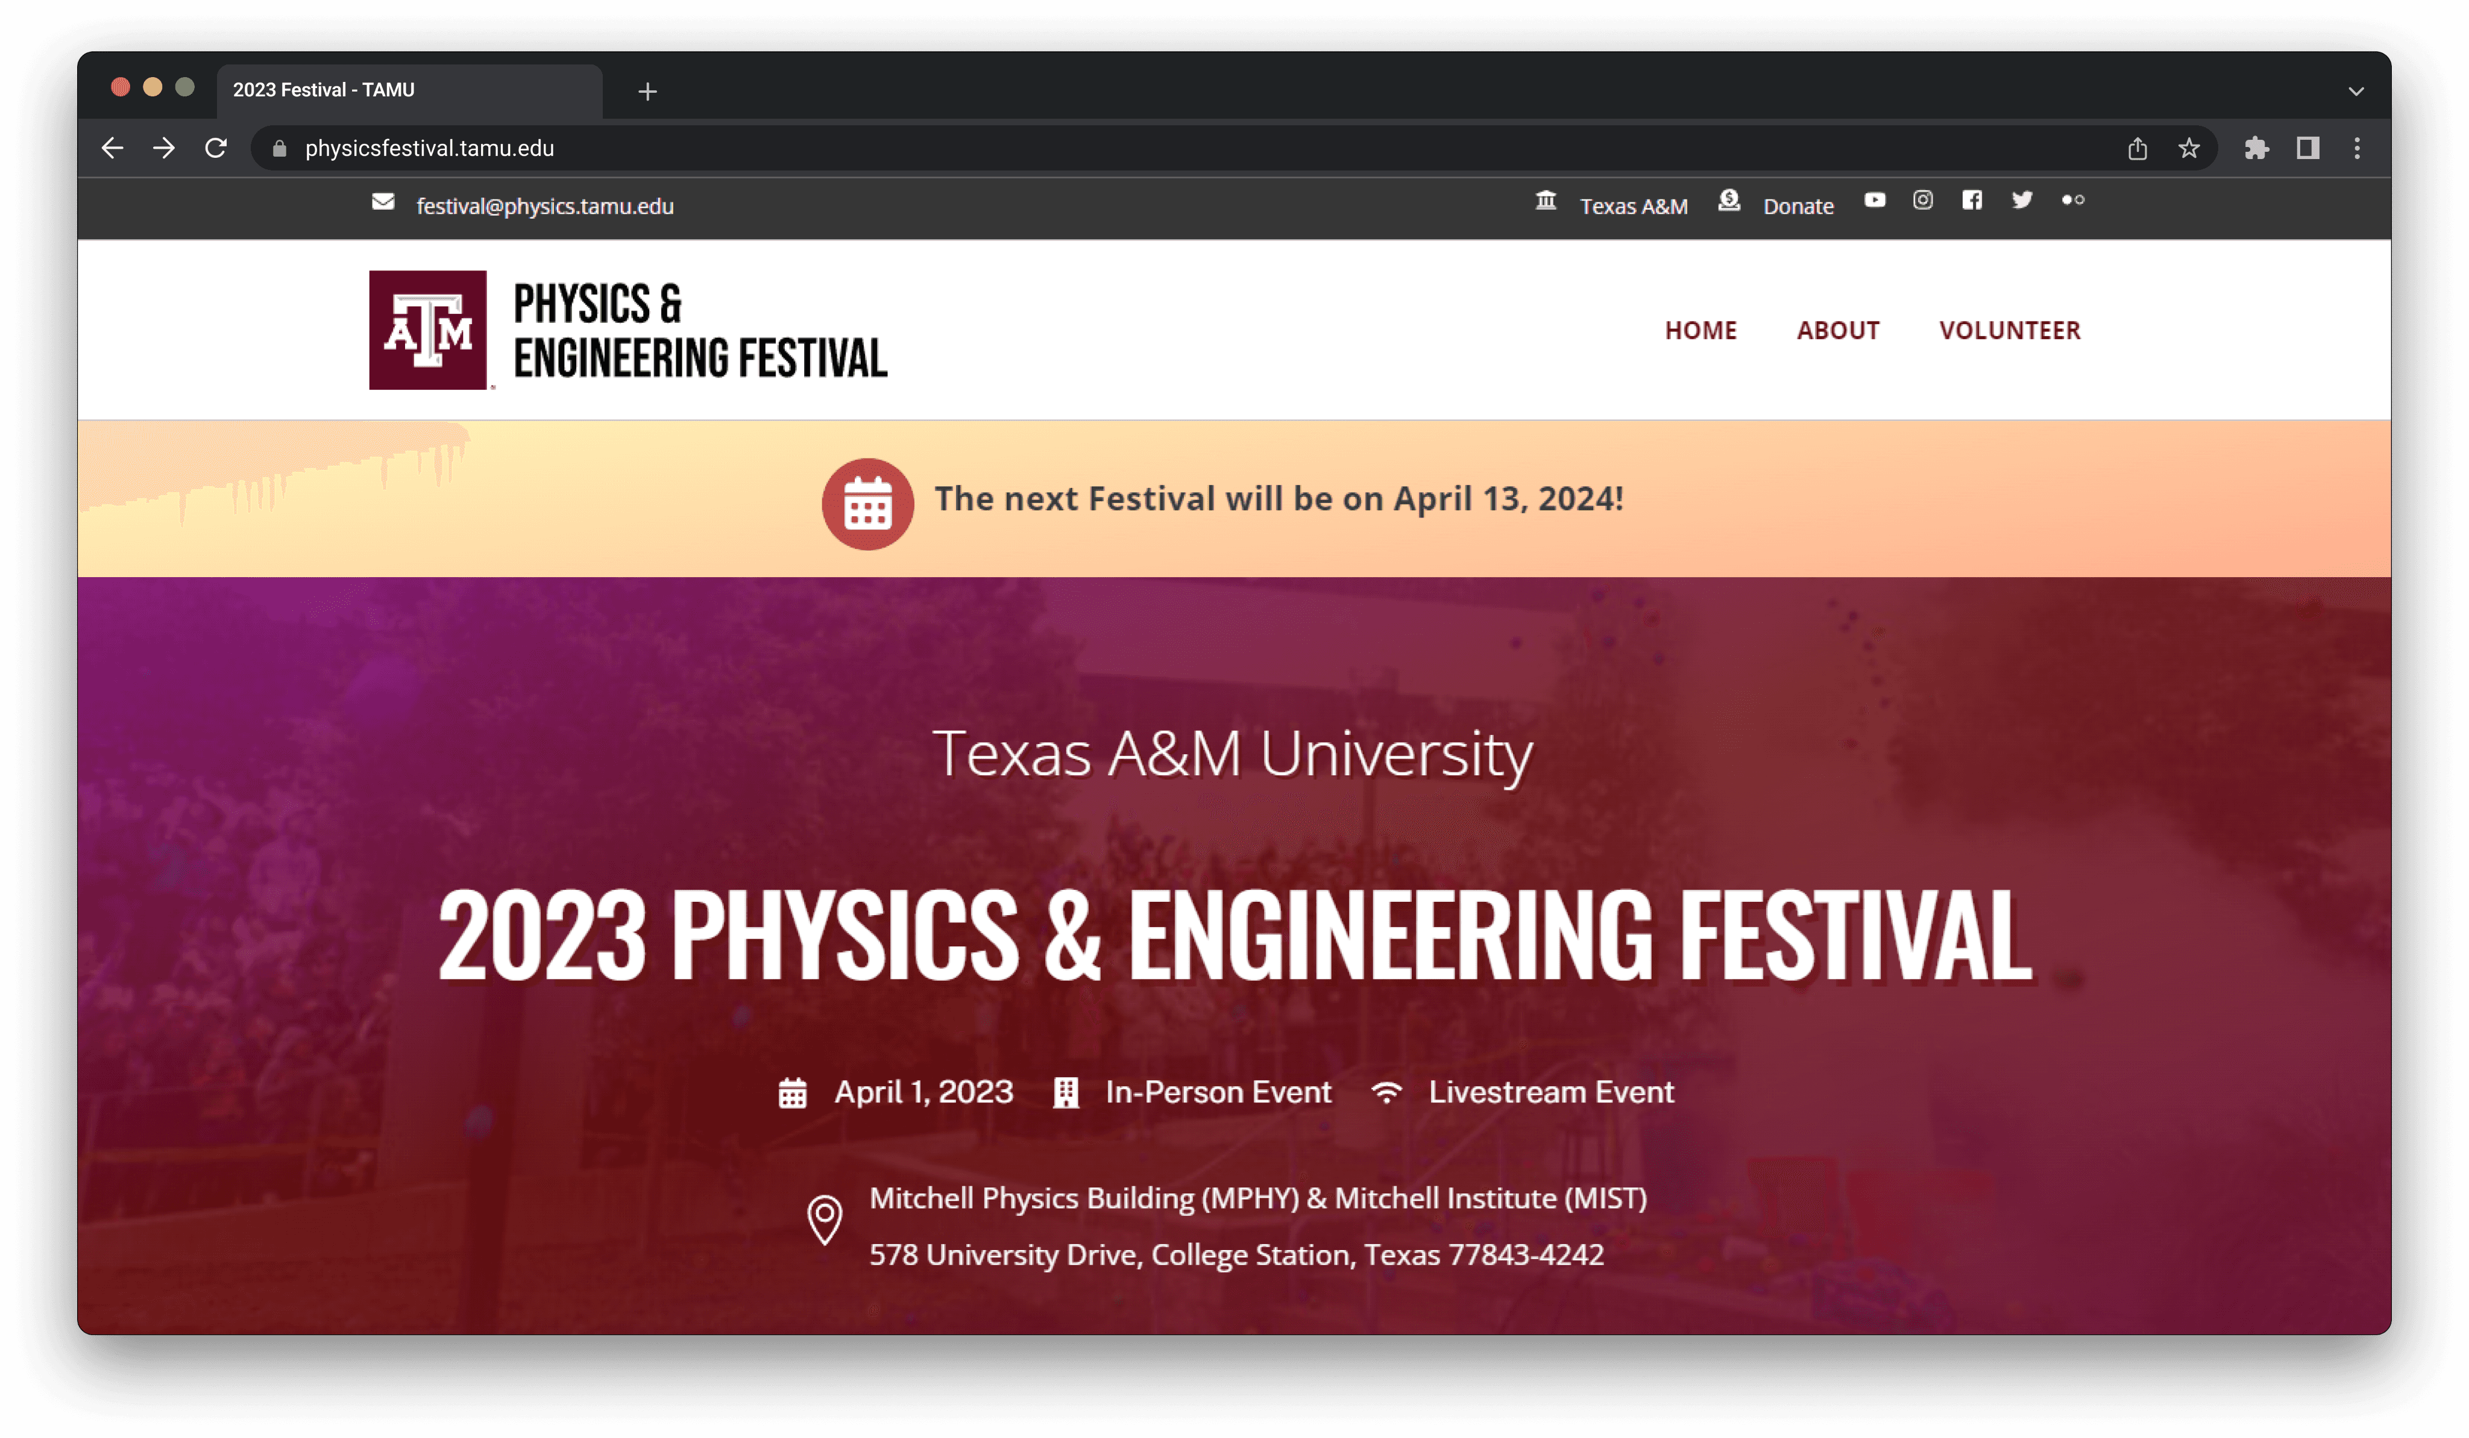2469x1438 pixels.
Task: Open the Donate link
Action: 1798,205
